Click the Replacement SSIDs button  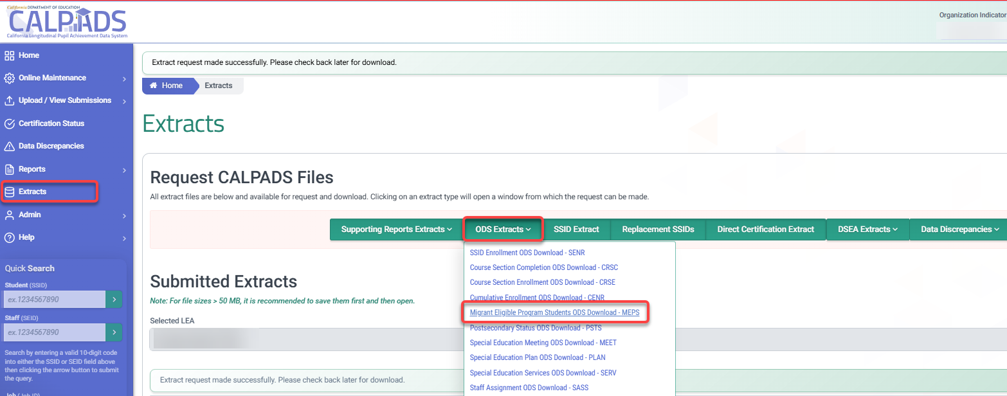[x=658, y=230]
